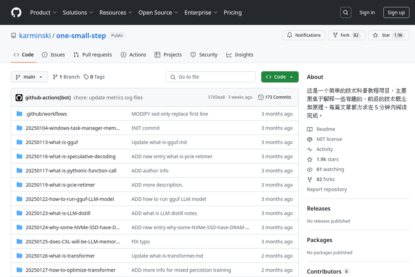
Task: Click the book icon next to Readme
Action: tap(310, 129)
